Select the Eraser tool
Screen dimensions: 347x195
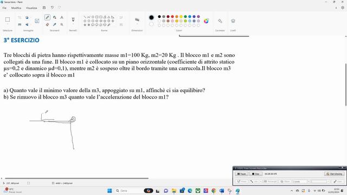[x=47, y=24]
